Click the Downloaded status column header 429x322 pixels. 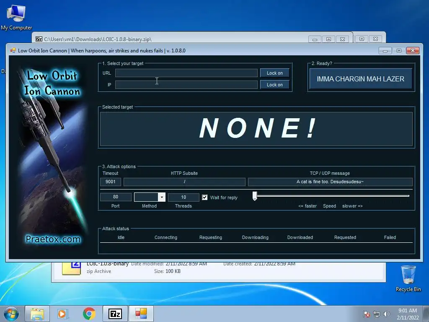[300, 237]
